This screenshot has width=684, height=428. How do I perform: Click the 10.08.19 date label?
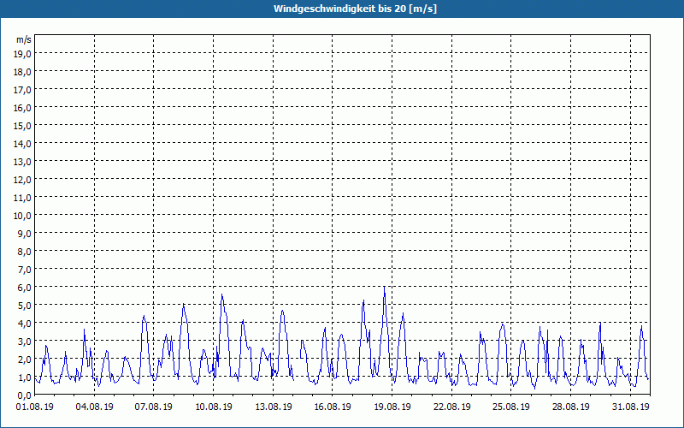point(213,407)
